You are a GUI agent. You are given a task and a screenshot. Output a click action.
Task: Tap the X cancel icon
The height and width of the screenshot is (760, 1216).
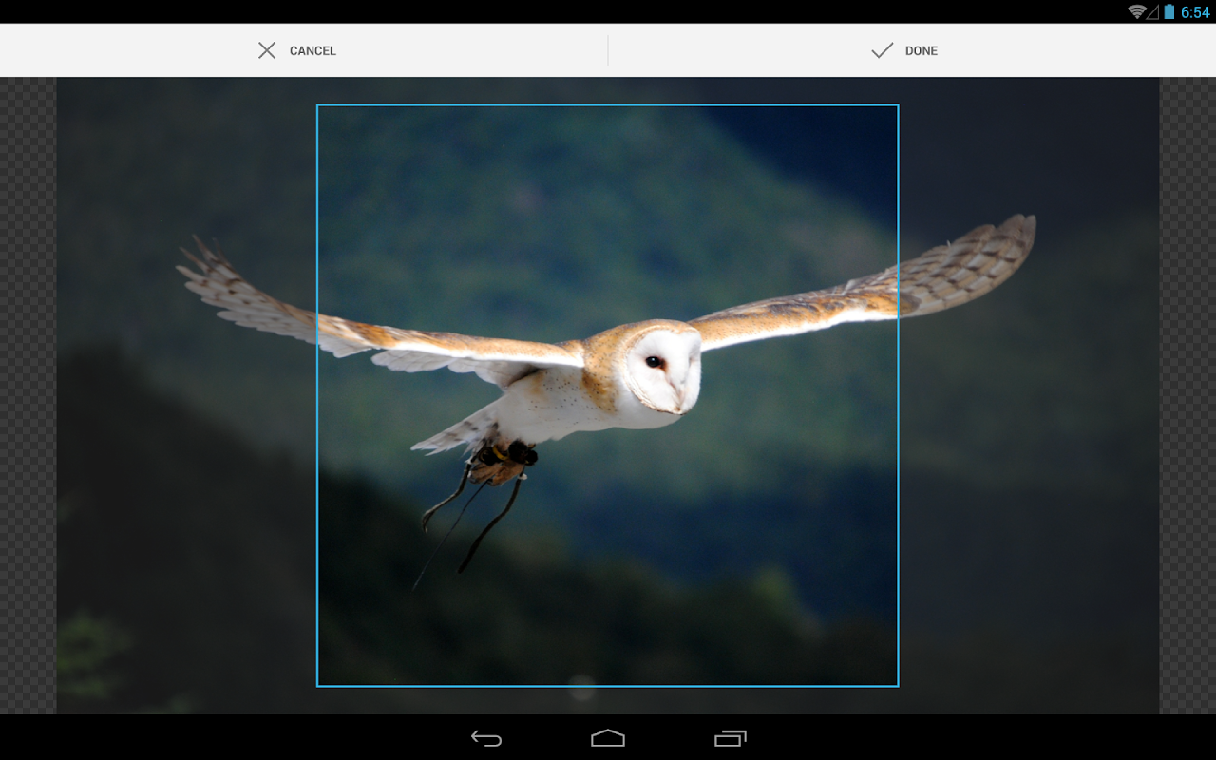(267, 50)
